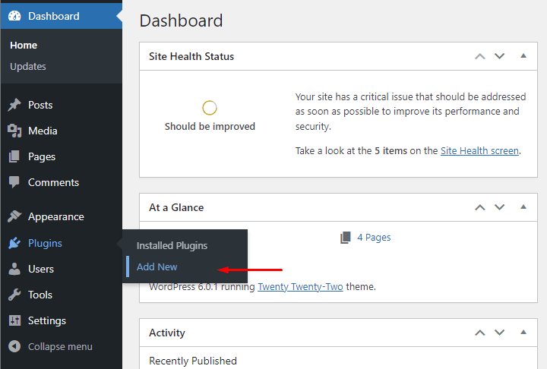Open the Dashboard menu item
This screenshot has height=369, width=547.
click(x=62, y=16)
